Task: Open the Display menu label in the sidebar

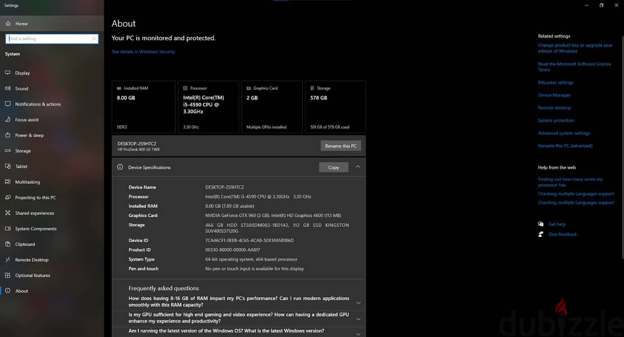Action: click(x=23, y=73)
